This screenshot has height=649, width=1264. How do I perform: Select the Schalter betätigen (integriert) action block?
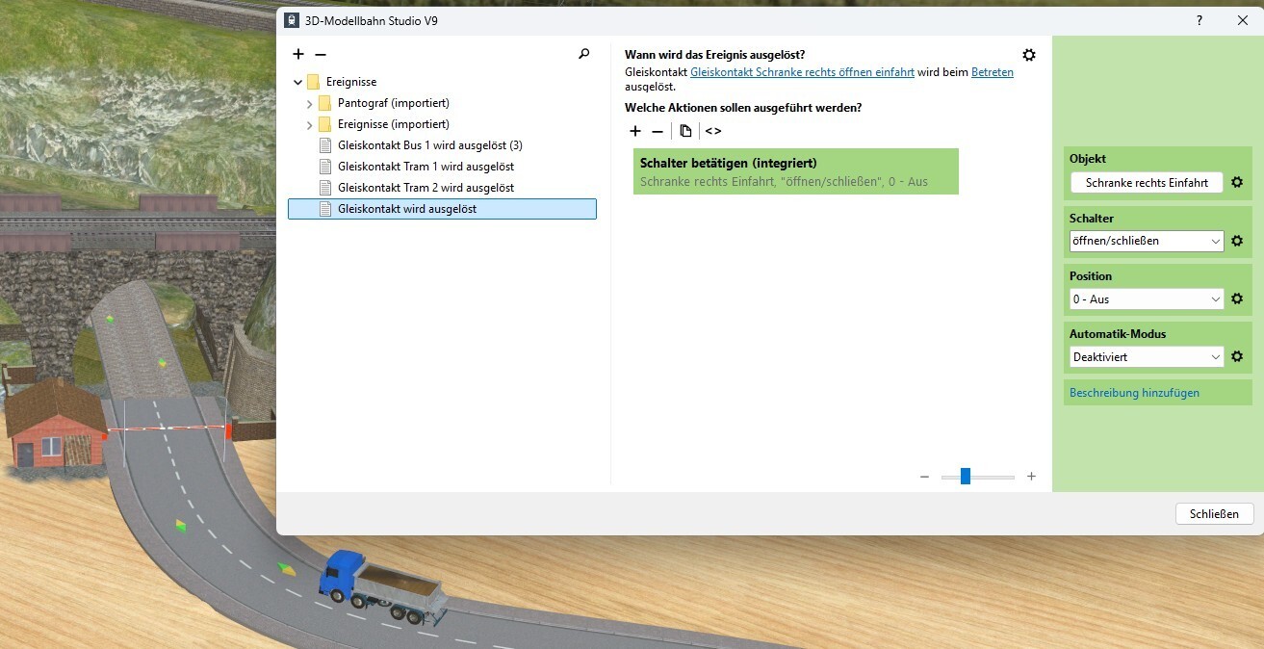(x=796, y=171)
